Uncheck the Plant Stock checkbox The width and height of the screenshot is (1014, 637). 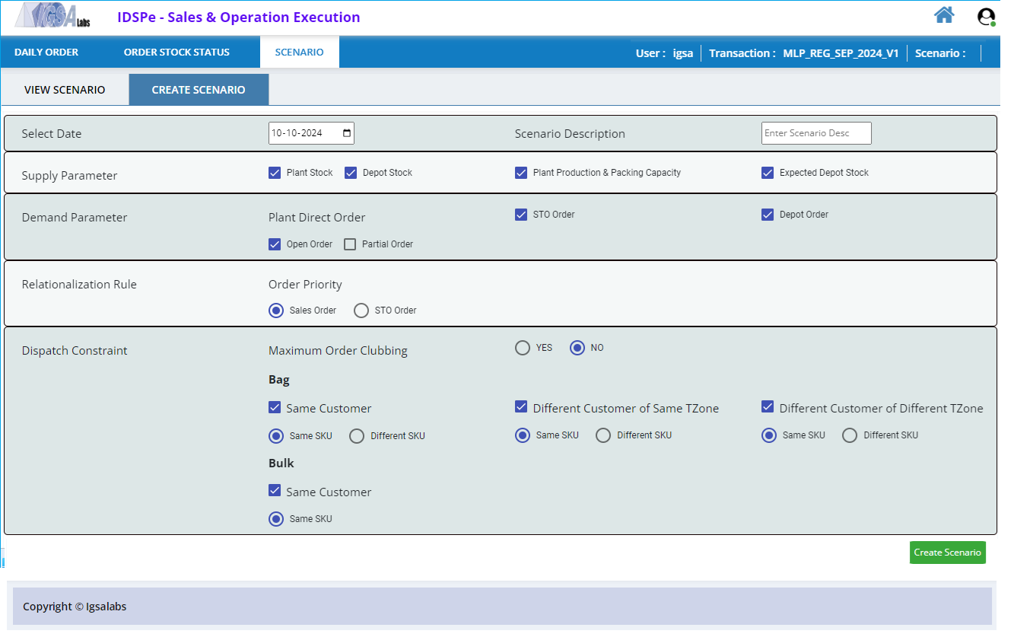pyautogui.click(x=275, y=173)
